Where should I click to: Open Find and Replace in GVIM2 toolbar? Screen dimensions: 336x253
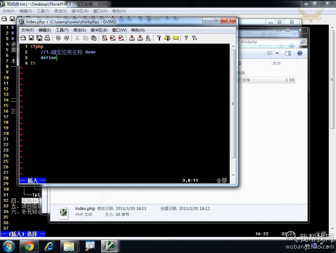click(x=105, y=38)
